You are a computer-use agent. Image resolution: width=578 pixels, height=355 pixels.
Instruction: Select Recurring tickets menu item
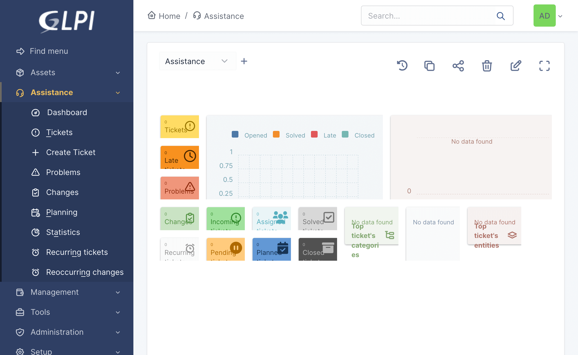point(77,252)
